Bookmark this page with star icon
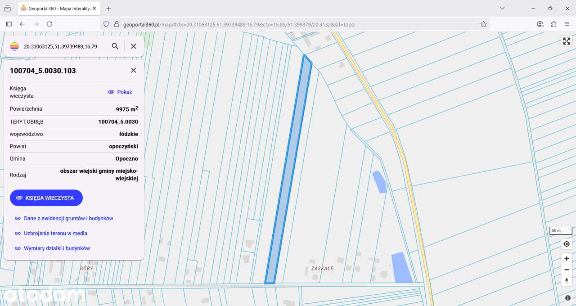This screenshot has height=306, width=576. pos(483,24)
